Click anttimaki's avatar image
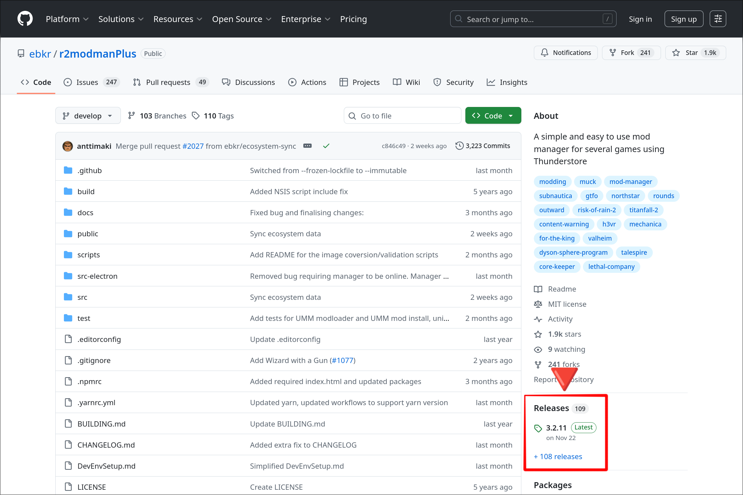 click(x=68, y=146)
